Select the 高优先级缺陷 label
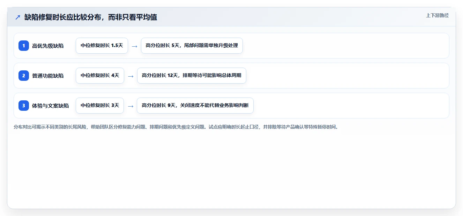Image resolution: width=463 pixels, height=216 pixels. pyautogui.click(x=48, y=46)
